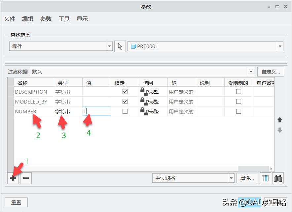
Task: Open the search binoculars tool
Action: coord(279,178)
